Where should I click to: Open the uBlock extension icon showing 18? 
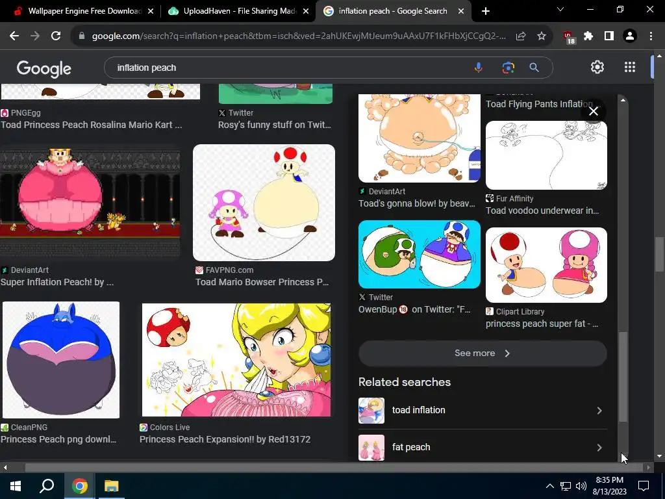[x=568, y=37]
